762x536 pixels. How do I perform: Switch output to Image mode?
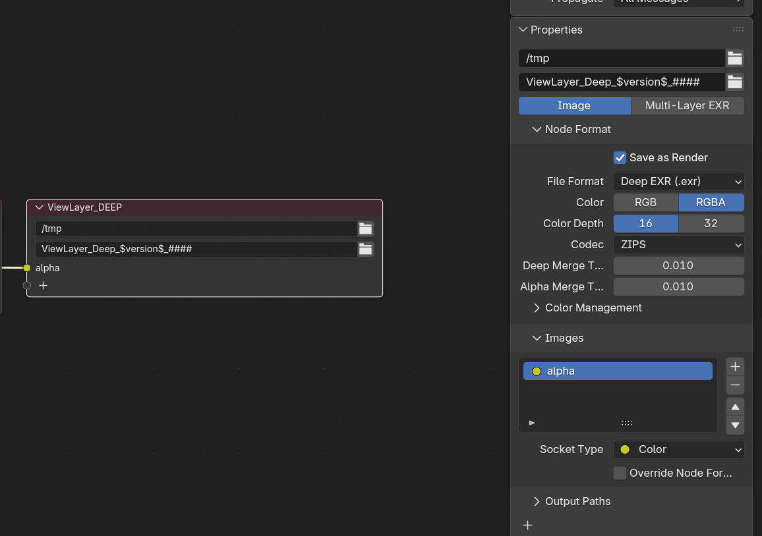pyautogui.click(x=574, y=106)
